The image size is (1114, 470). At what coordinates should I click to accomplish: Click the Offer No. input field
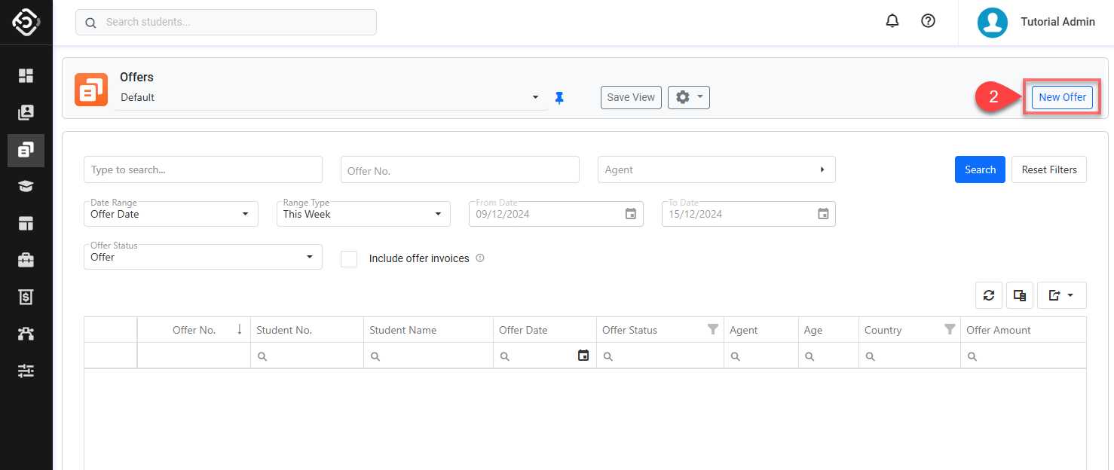point(460,170)
